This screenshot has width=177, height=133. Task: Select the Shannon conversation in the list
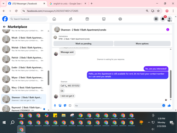(24, 99)
